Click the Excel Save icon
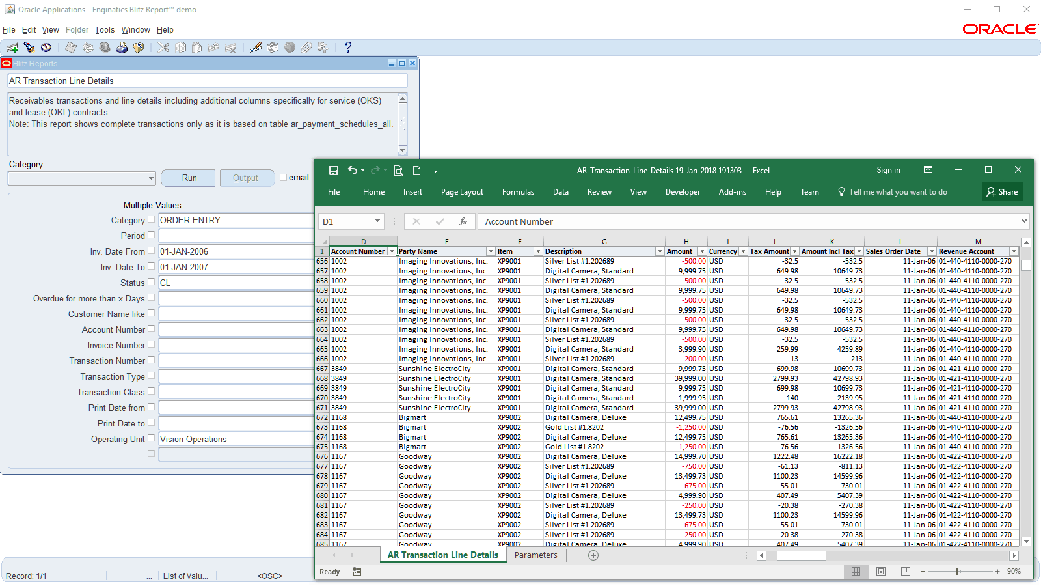Screen dimensions: 1041x586 coord(334,171)
